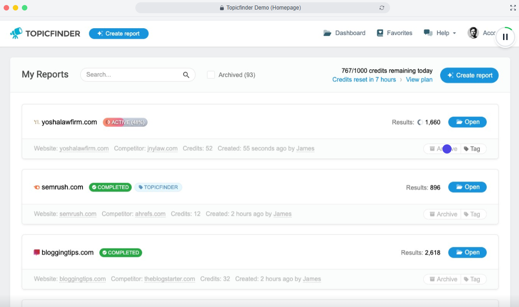This screenshot has width=519, height=307.
Task: Click the TOPICFINDER tag label
Action: pyautogui.click(x=158, y=187)
